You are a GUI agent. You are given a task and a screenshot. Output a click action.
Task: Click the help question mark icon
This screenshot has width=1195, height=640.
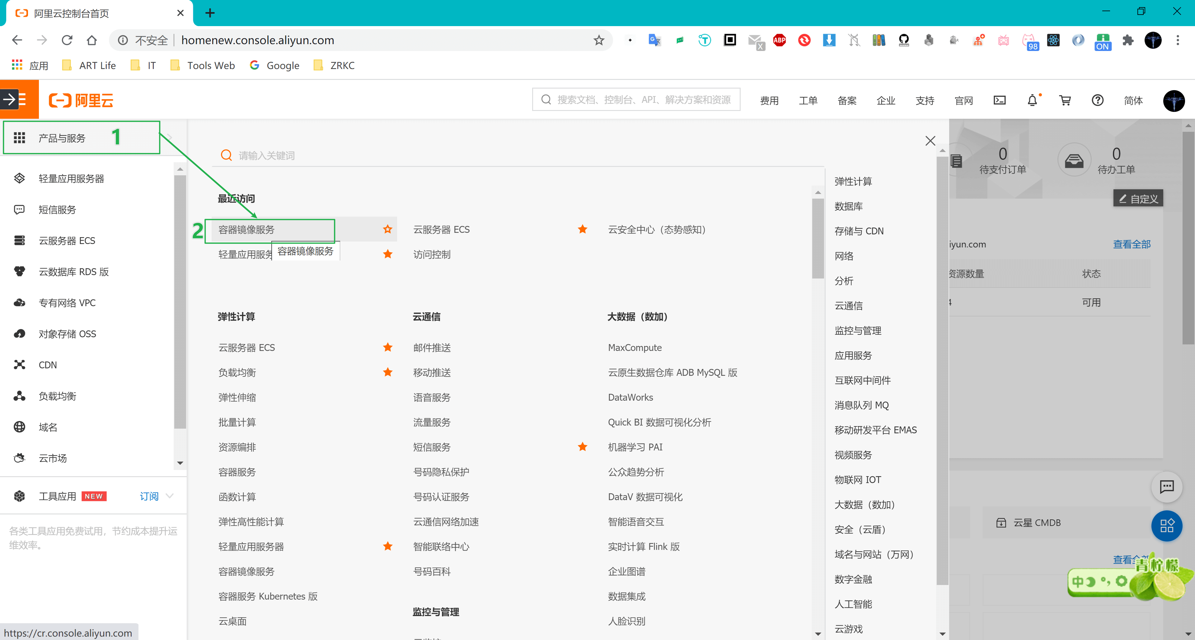[x=1097, y=100]
